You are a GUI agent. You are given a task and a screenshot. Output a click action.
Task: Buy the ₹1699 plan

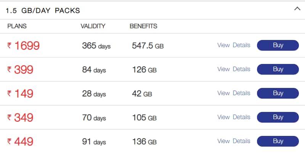[x=278, y=45]
